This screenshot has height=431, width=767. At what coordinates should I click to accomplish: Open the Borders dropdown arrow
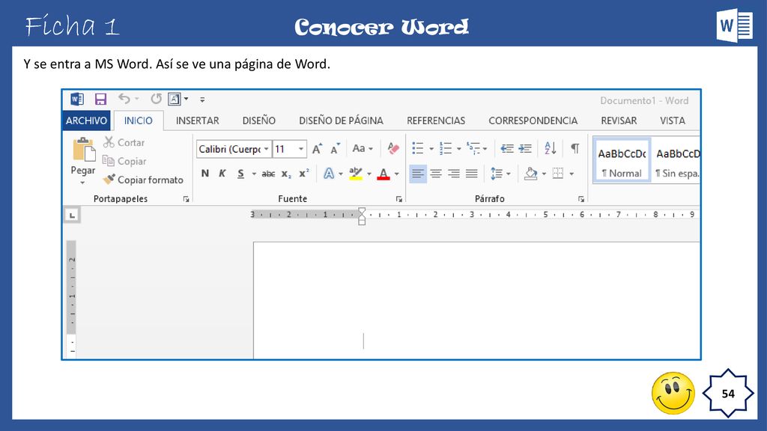572,174
